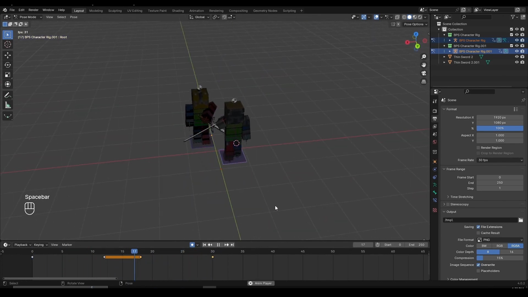This screenshot has height=297, width=528.
Task: Adjust the Compression slider
Action: [x=499, y=258]
